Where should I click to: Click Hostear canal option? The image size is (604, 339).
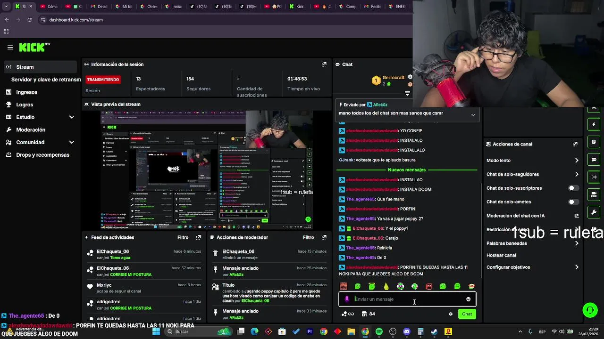(501, 255)
